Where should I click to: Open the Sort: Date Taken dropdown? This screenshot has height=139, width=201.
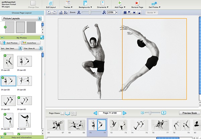(x=11, y=48)
